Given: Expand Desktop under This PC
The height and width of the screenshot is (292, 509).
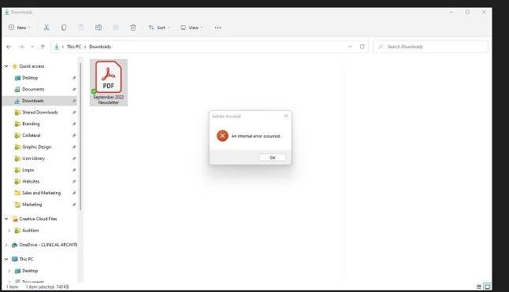Looking at the screenshot, I should [9, 271].
